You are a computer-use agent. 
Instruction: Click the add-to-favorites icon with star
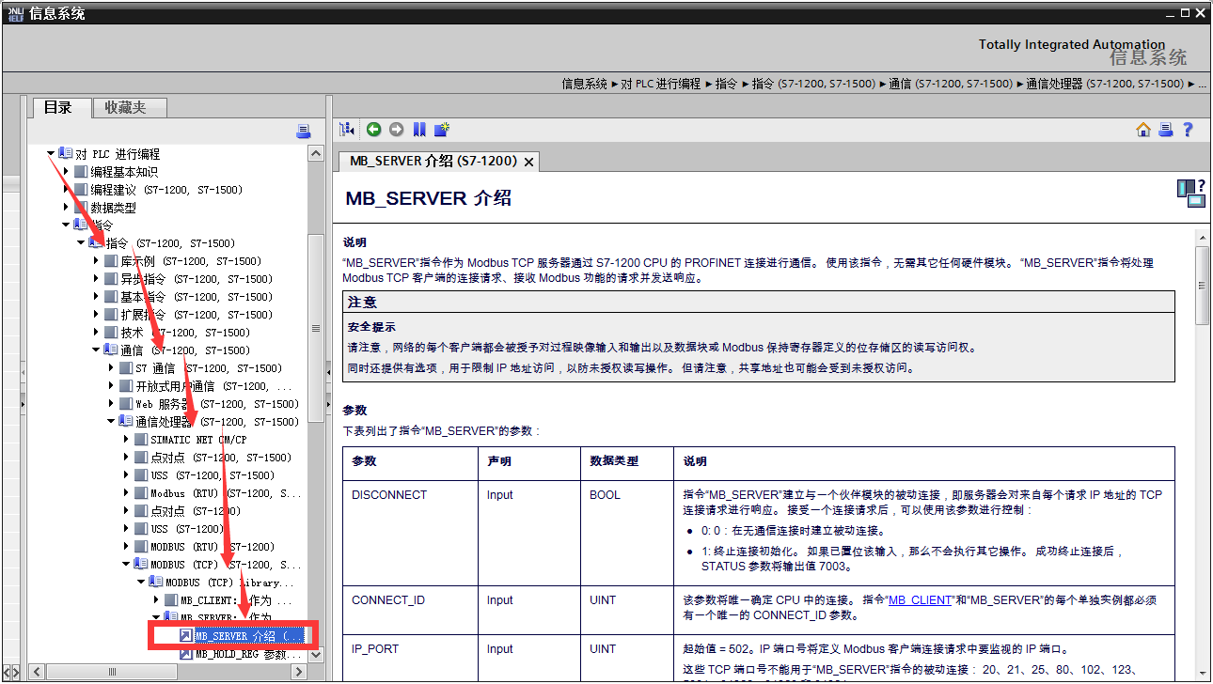[x=441, y=130]
